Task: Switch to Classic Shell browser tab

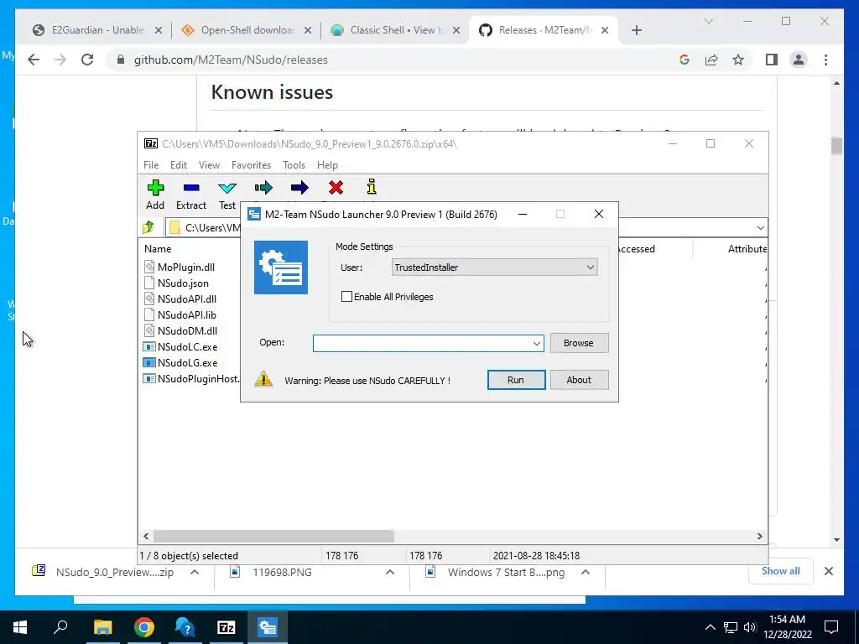Action: click(x=397, y=30)
